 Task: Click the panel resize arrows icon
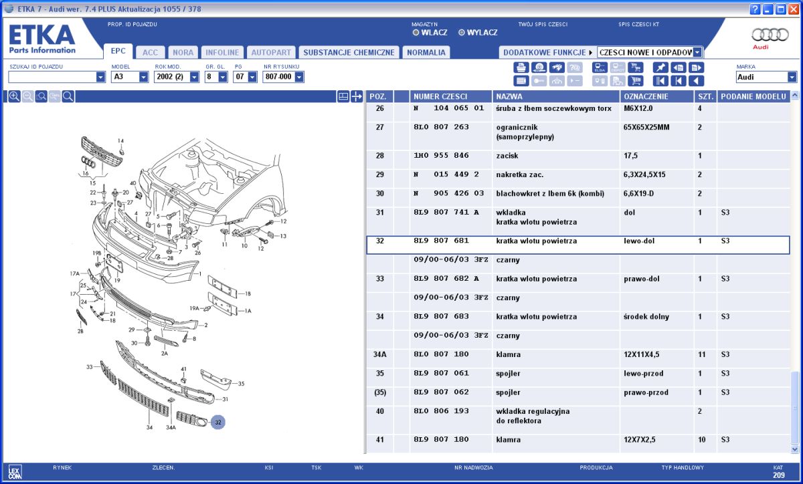pos(357,96)
